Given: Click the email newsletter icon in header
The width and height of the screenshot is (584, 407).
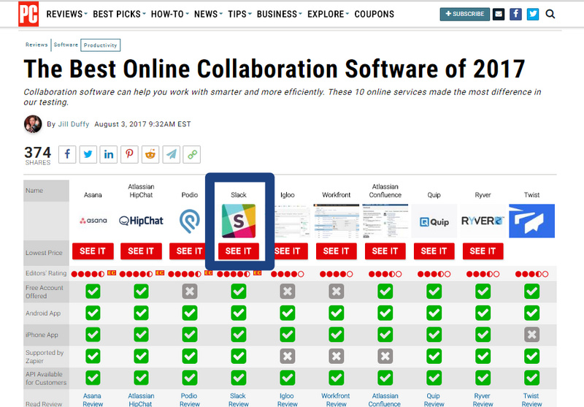Looking at the screenshot, I should [499, 14].
